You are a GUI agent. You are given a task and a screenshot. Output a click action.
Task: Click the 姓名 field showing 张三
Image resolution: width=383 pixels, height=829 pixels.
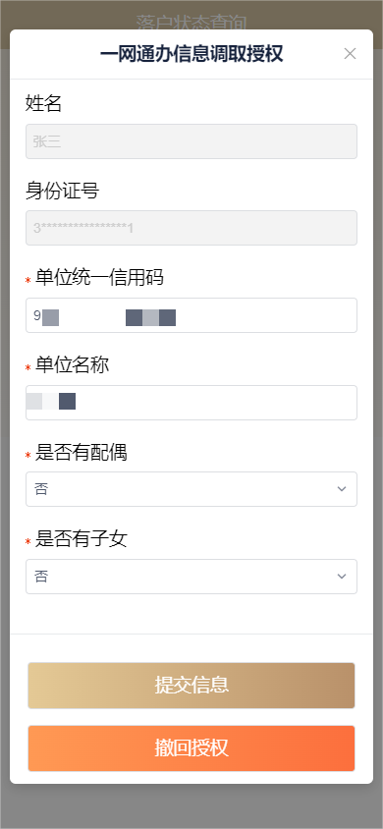(x=191, y=141)
